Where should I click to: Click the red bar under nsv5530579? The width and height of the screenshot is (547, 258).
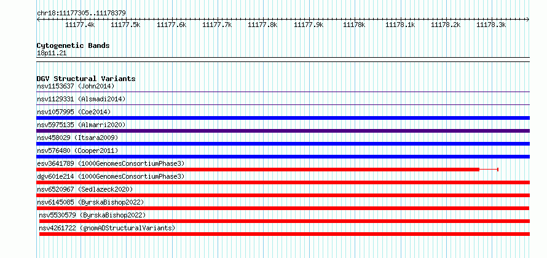[x=285, y=221]
